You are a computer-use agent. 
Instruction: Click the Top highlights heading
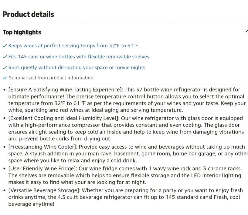point(22,32)
